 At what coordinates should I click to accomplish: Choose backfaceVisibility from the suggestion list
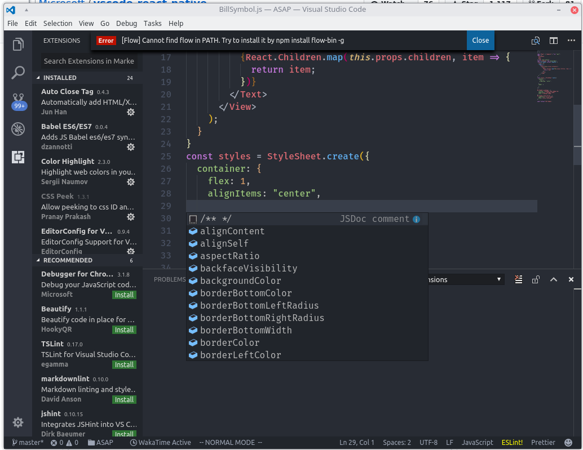tap(307, 269)
